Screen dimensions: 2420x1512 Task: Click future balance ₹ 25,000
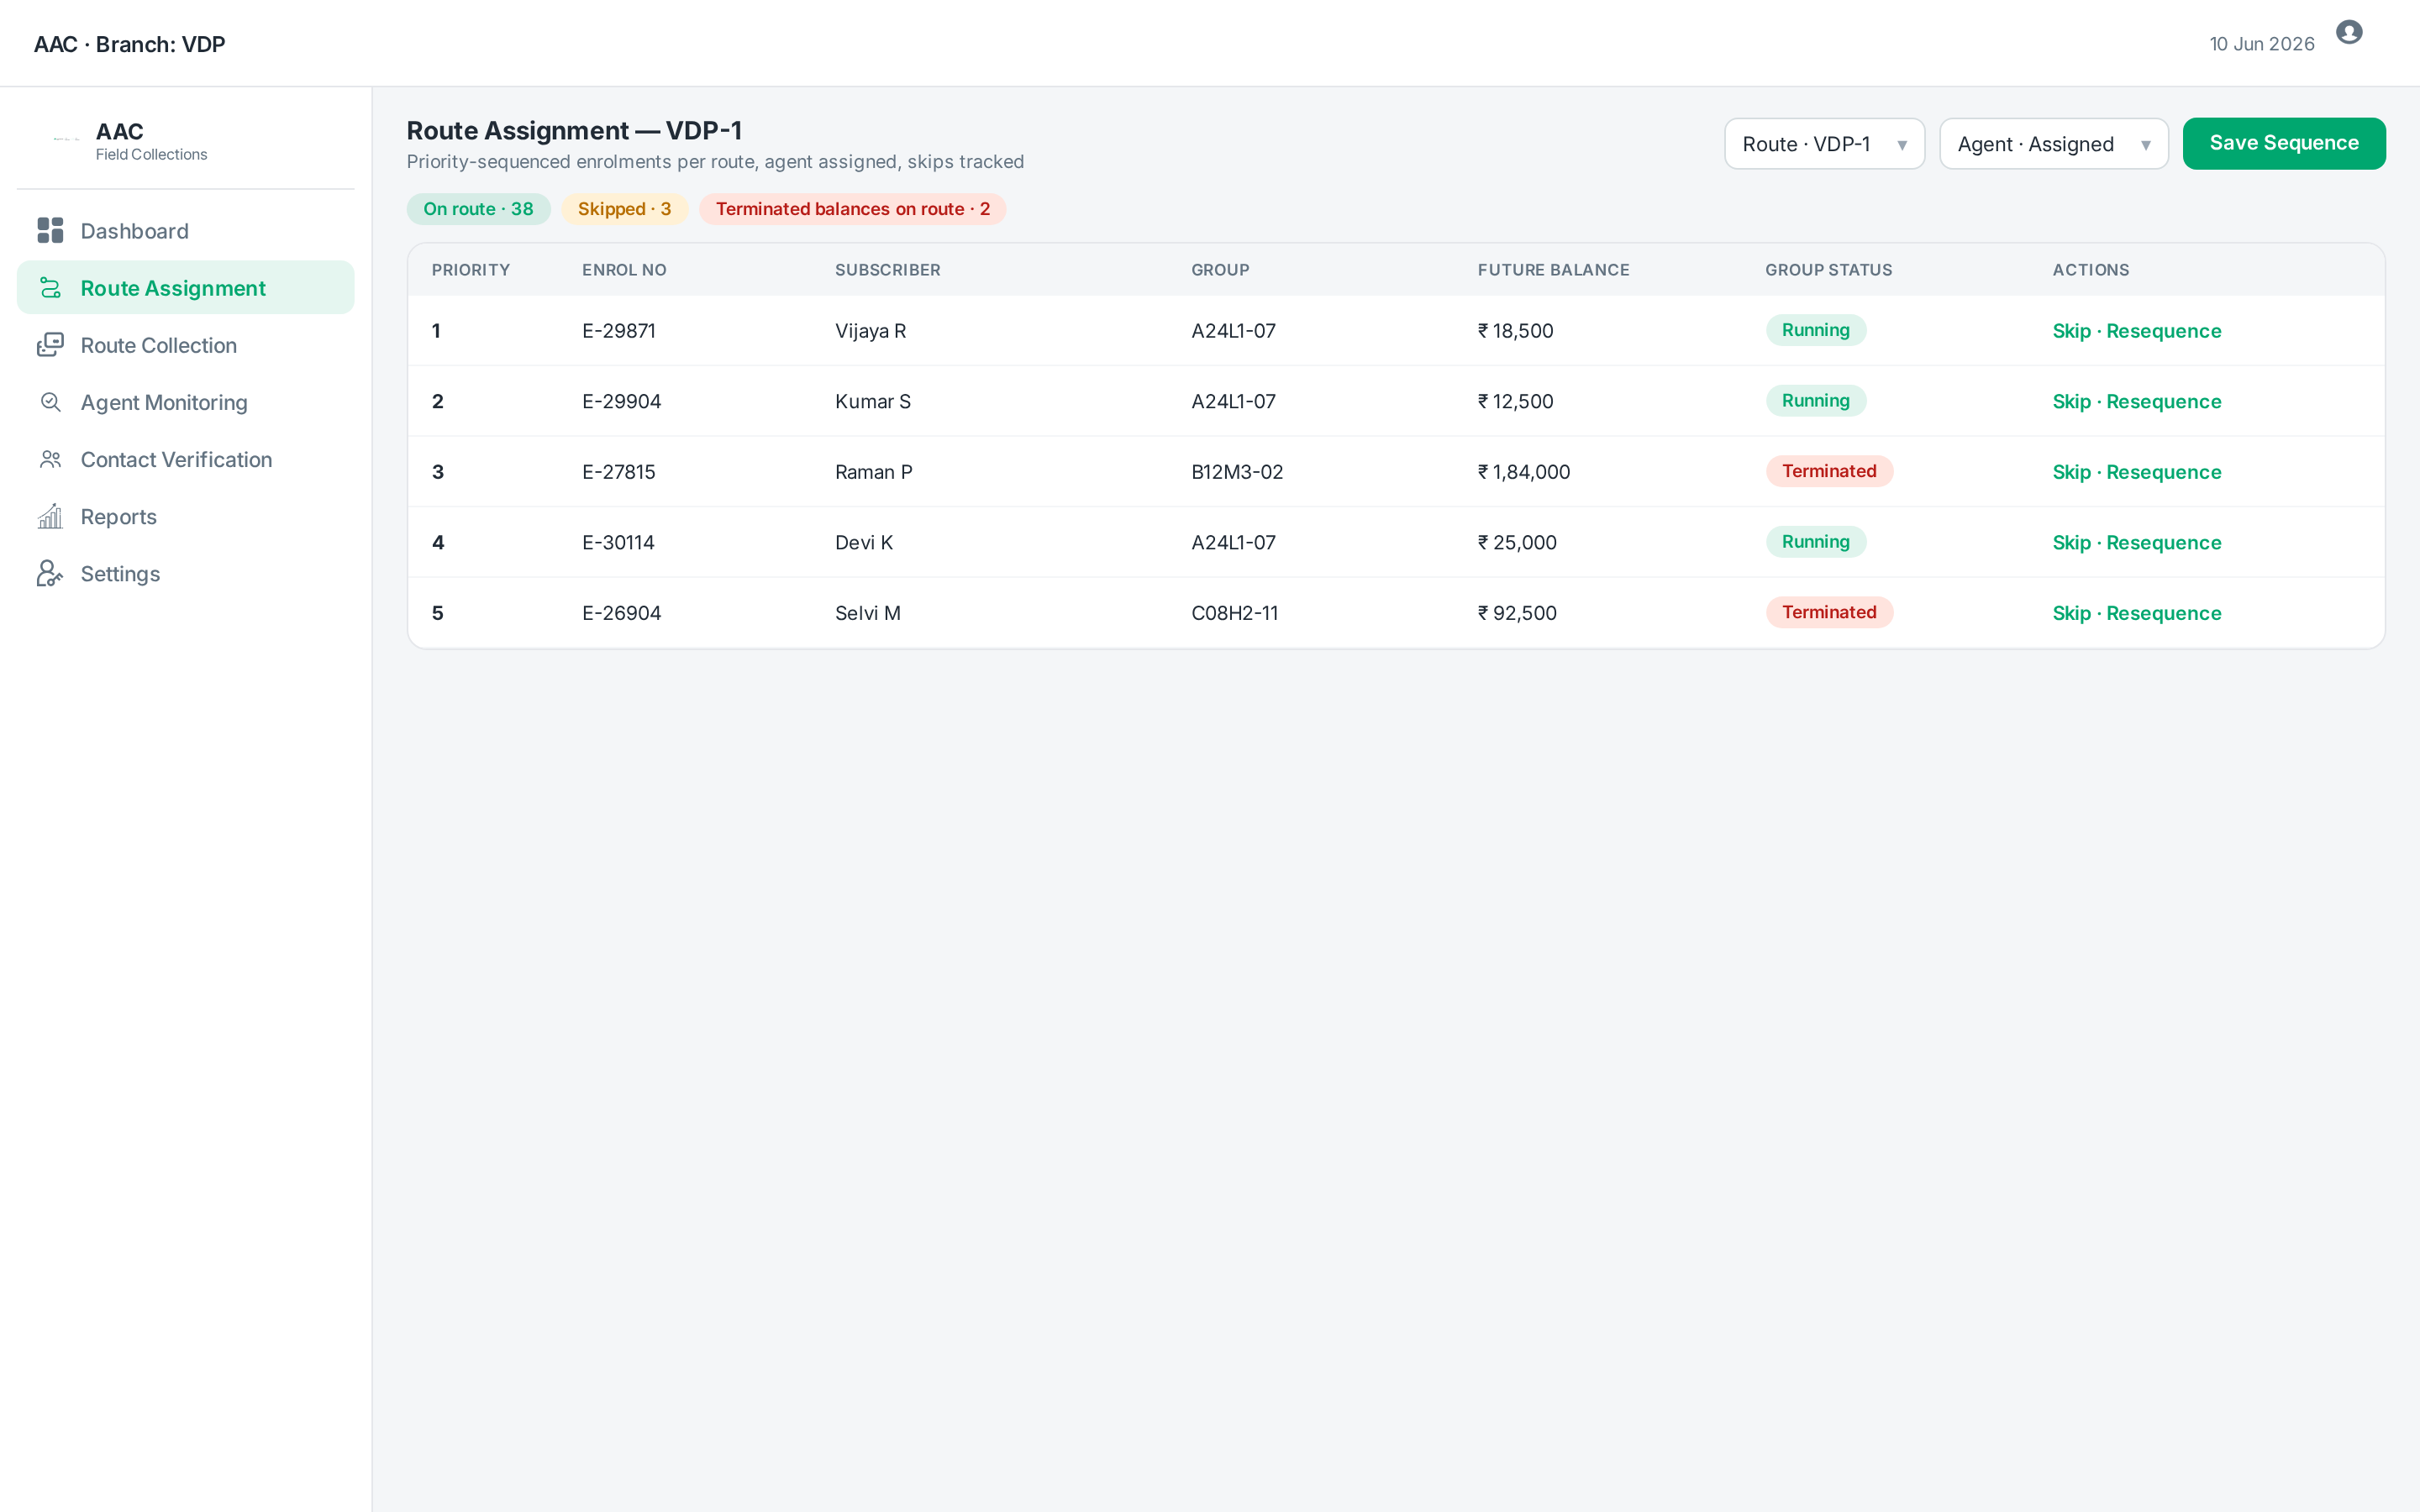tap(1517, 543)
